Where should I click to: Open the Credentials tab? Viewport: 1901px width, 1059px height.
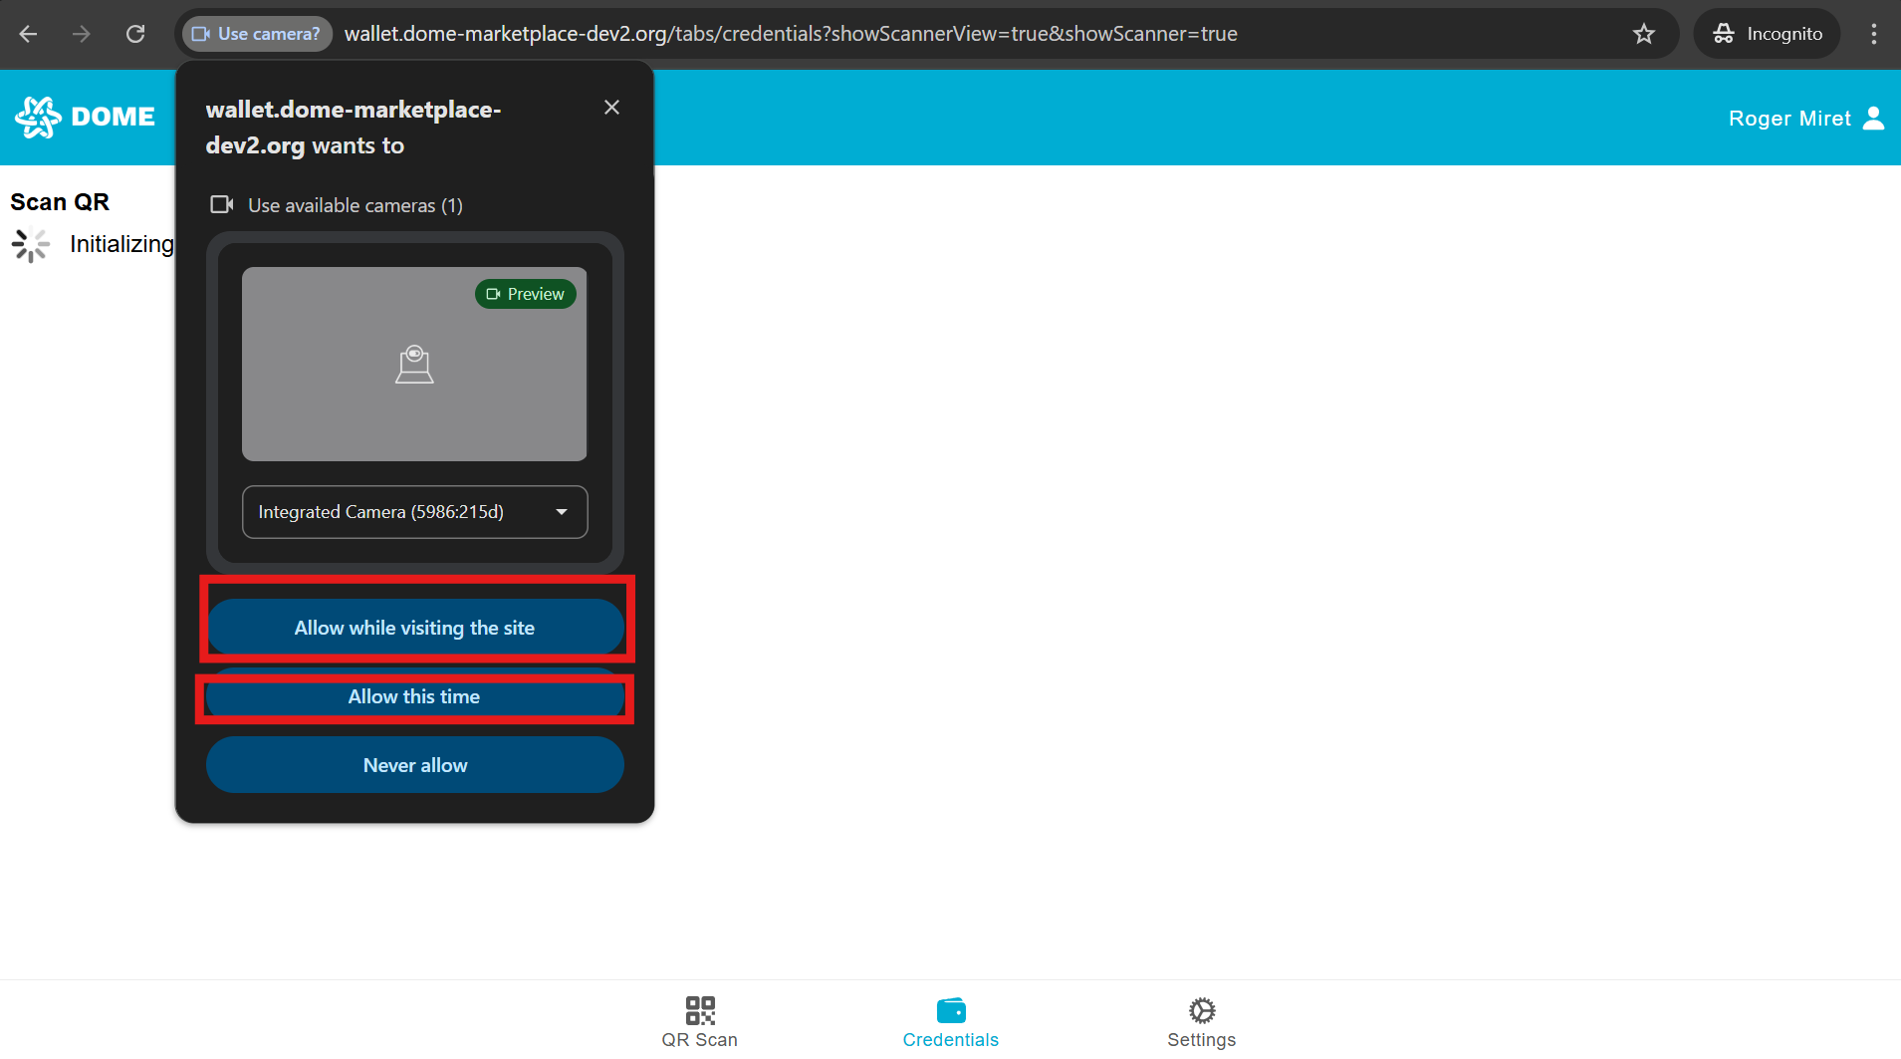point(950,1022)
